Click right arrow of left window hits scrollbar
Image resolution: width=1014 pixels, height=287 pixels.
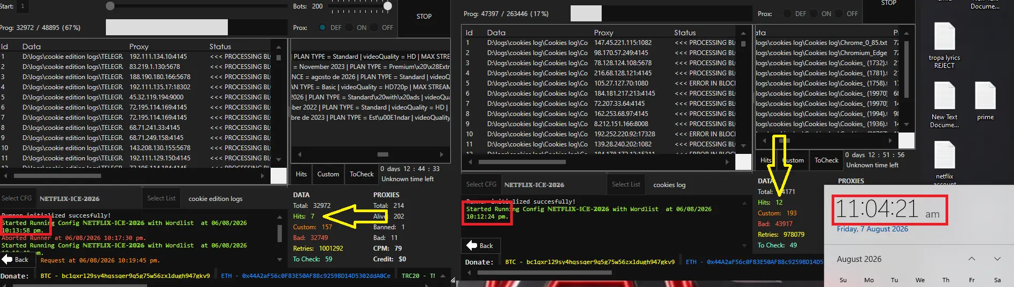click(441, 154)
